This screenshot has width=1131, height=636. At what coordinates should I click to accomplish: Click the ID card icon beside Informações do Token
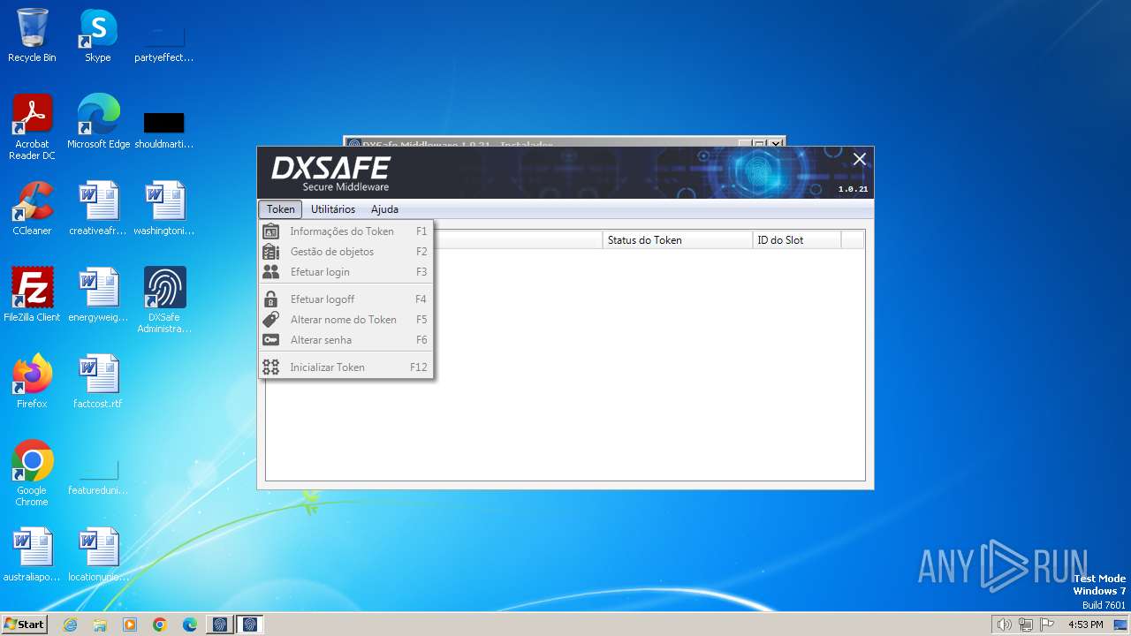point(271,231)
